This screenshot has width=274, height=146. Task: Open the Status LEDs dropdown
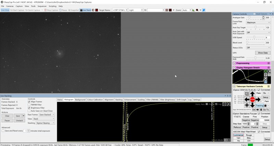[258, 47]
